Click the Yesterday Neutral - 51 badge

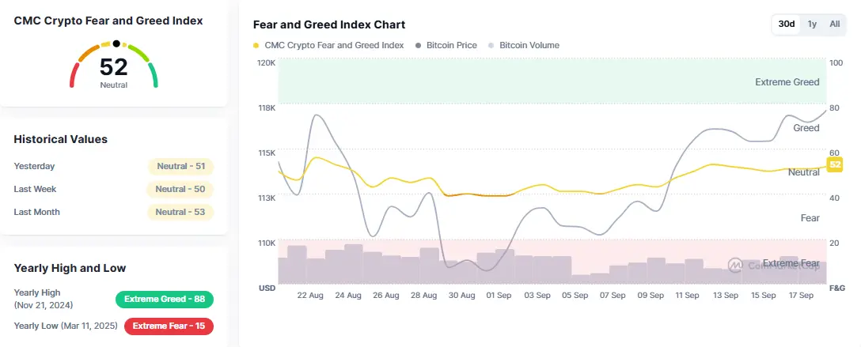click(x=180, y=167)
